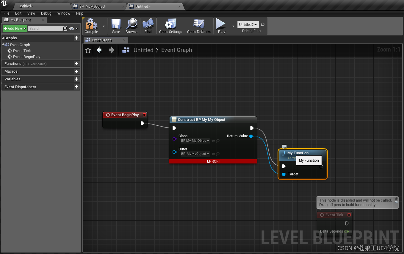
Task: Click the Return Value output pin
Action: point(251,136)
